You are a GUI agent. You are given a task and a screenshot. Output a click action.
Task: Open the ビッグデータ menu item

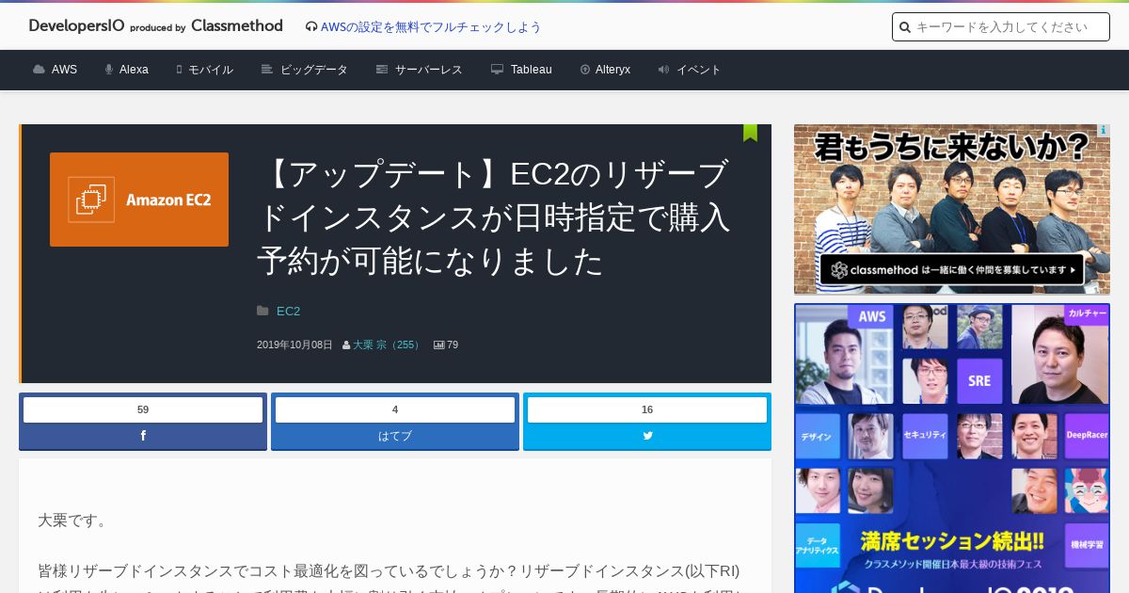coord(314,70)
